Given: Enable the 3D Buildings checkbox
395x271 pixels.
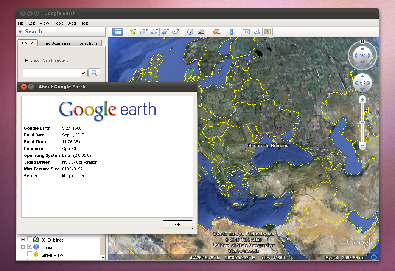Looking at the screenshot, I should tap(30, 239).
